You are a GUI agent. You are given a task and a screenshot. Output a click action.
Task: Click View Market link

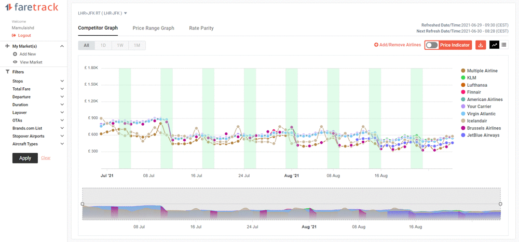[31, 62]
